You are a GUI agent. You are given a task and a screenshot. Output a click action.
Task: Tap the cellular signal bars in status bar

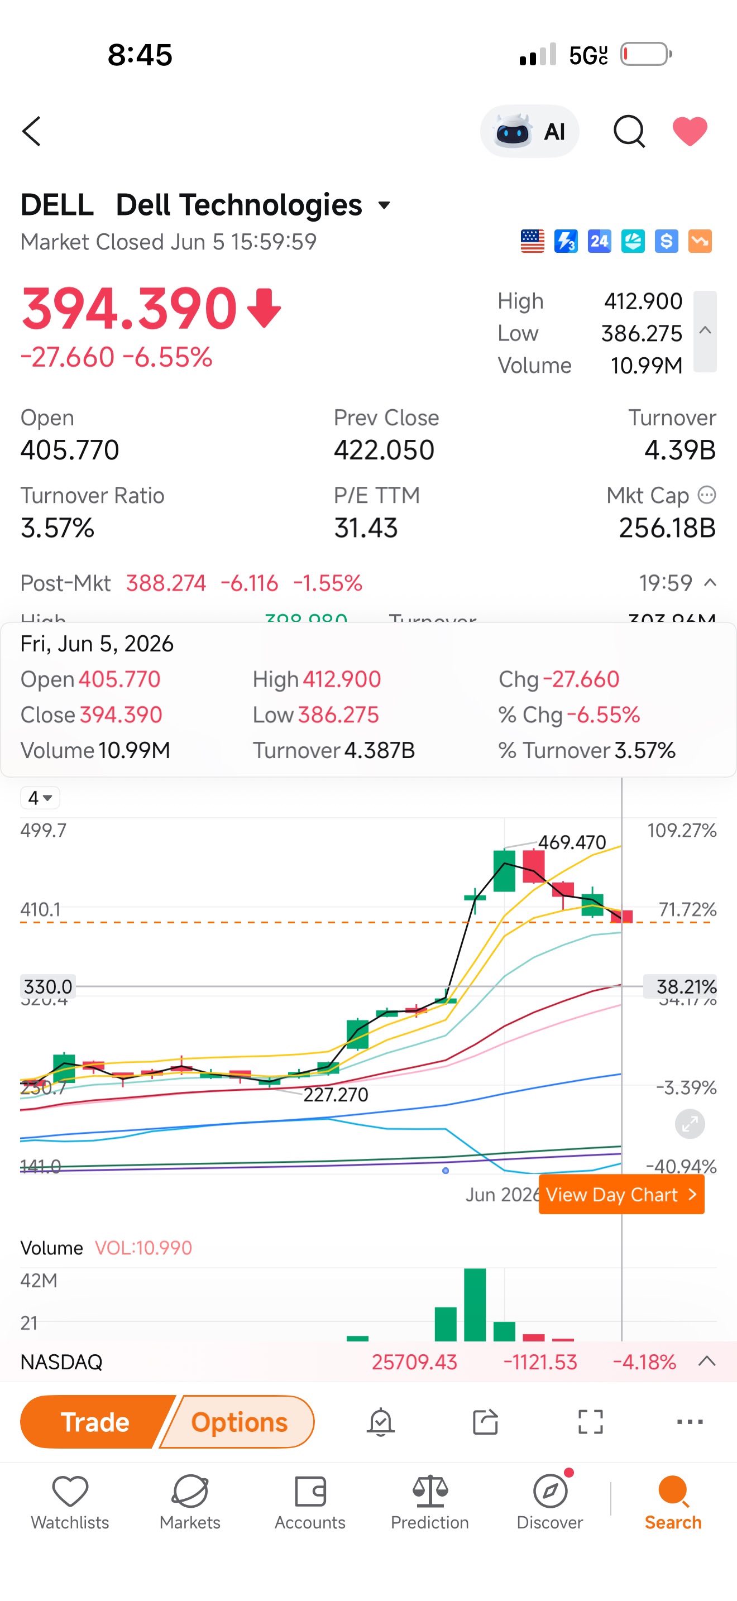coord(538,54)
